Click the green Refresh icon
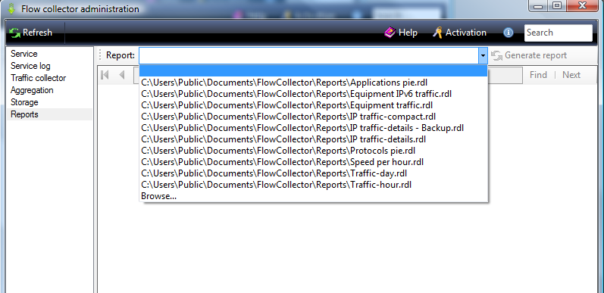 pyautogui.click(x=14, y=33)
